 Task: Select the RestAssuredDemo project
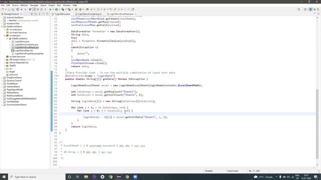[x=15, y=95]
